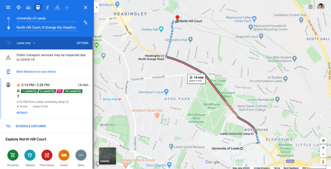The height and width of the screenshot is (169, 331).
Task: Collapse the side panel arrow
Action: (x=97, y=7)
